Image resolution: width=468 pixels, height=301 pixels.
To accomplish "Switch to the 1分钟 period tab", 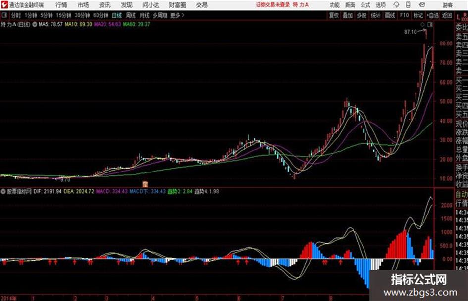I will pos(31,15).
